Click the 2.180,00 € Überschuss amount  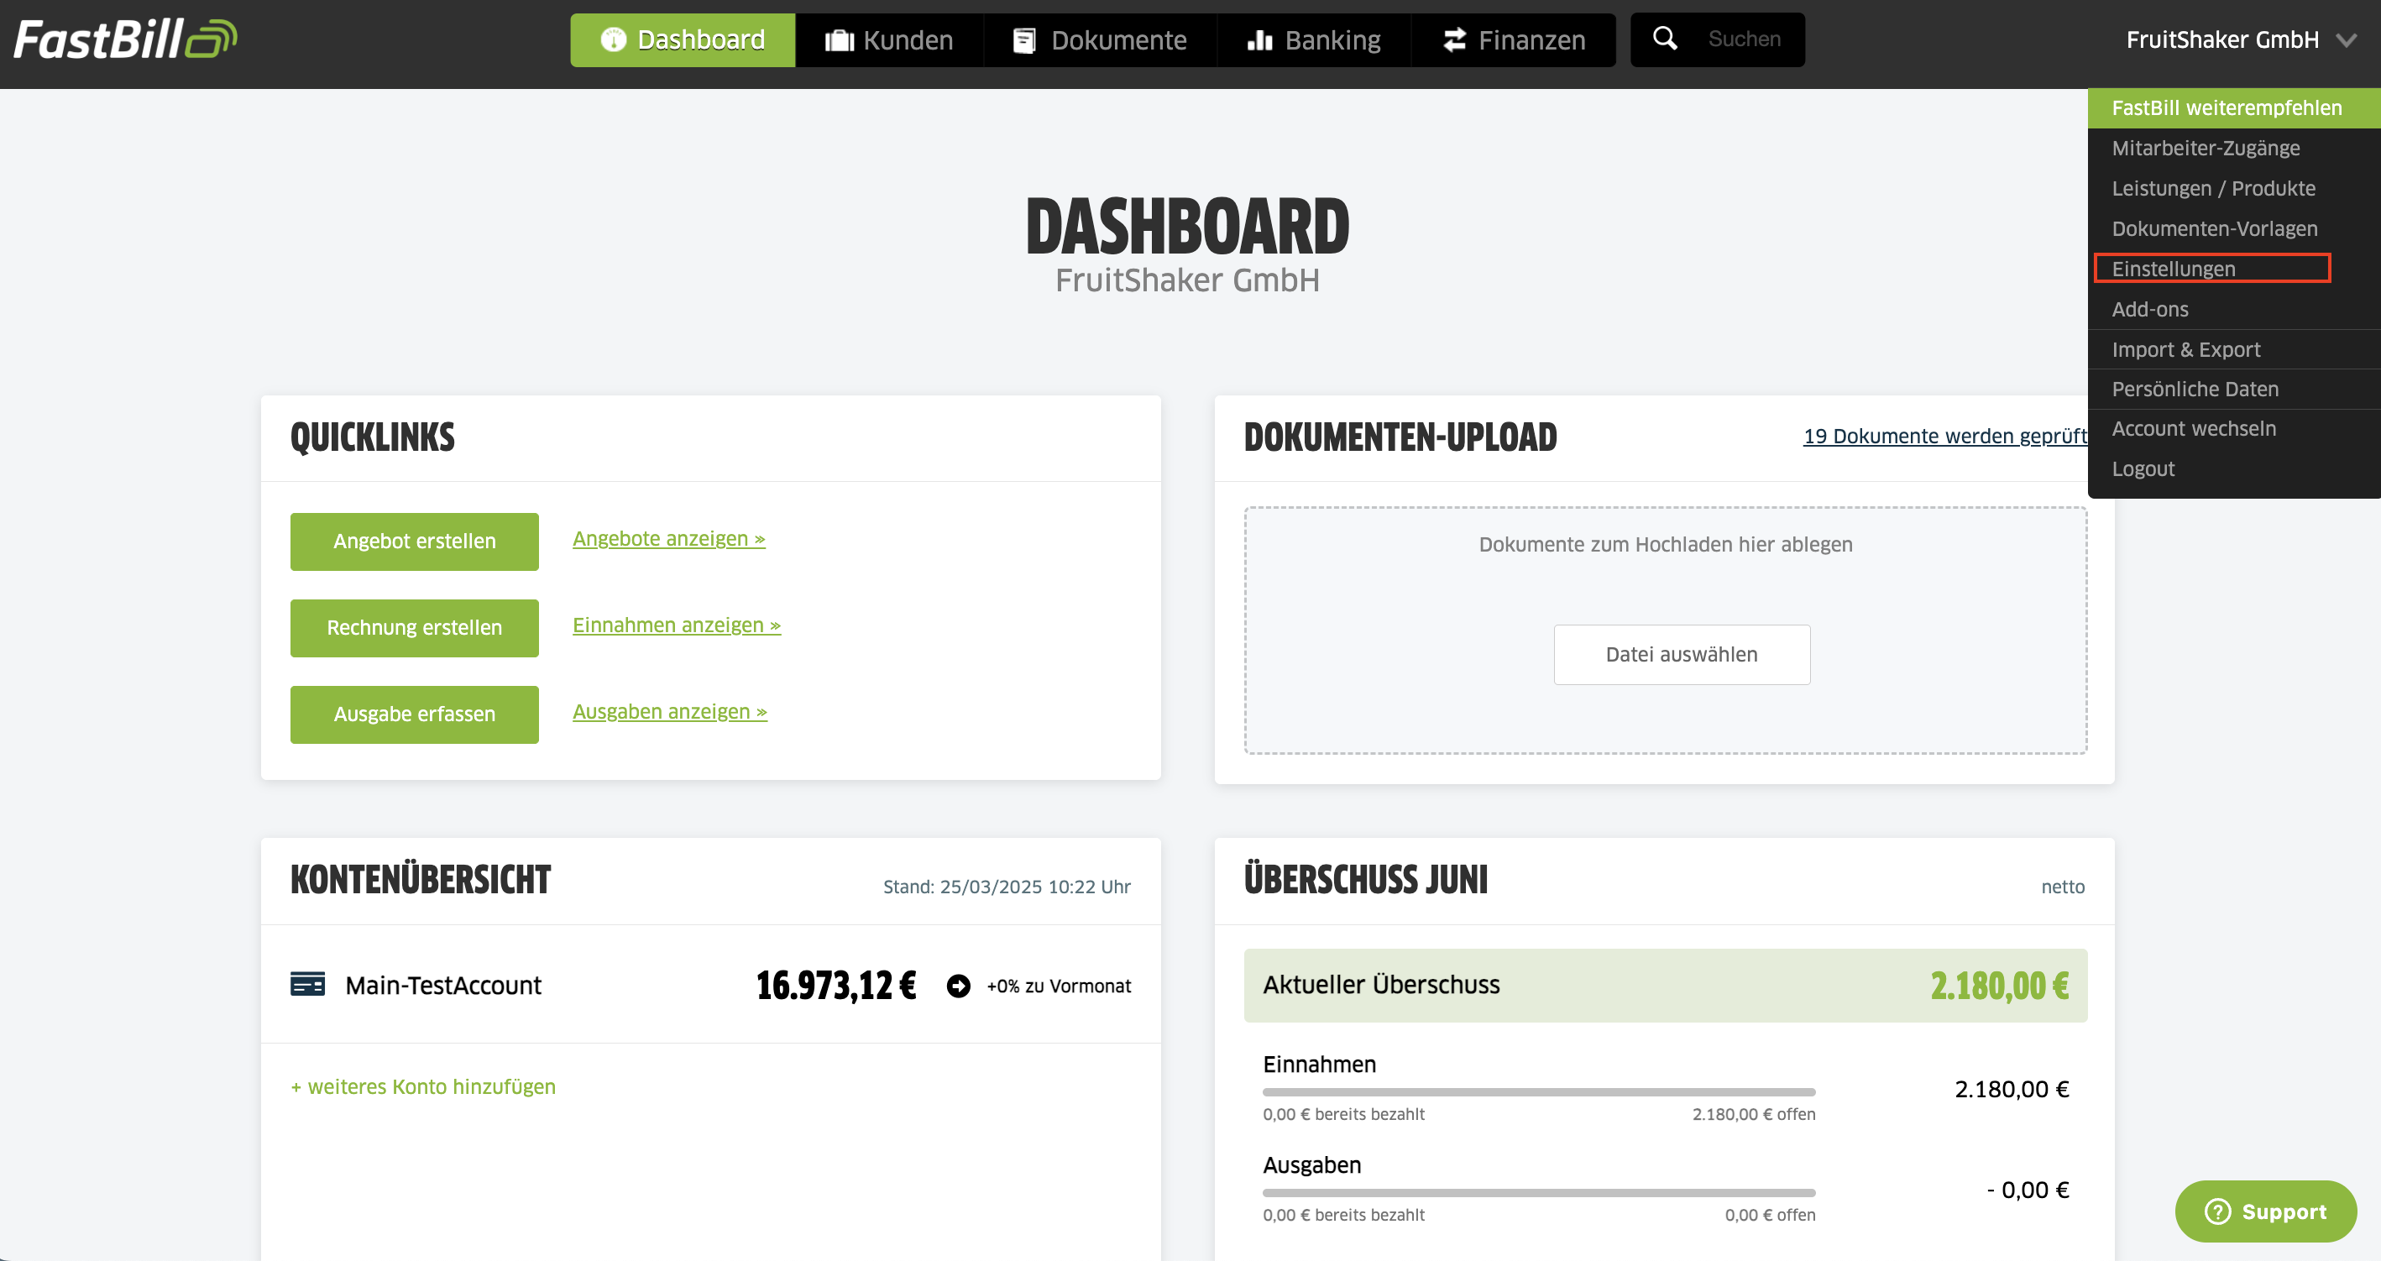click(1999, 986)
